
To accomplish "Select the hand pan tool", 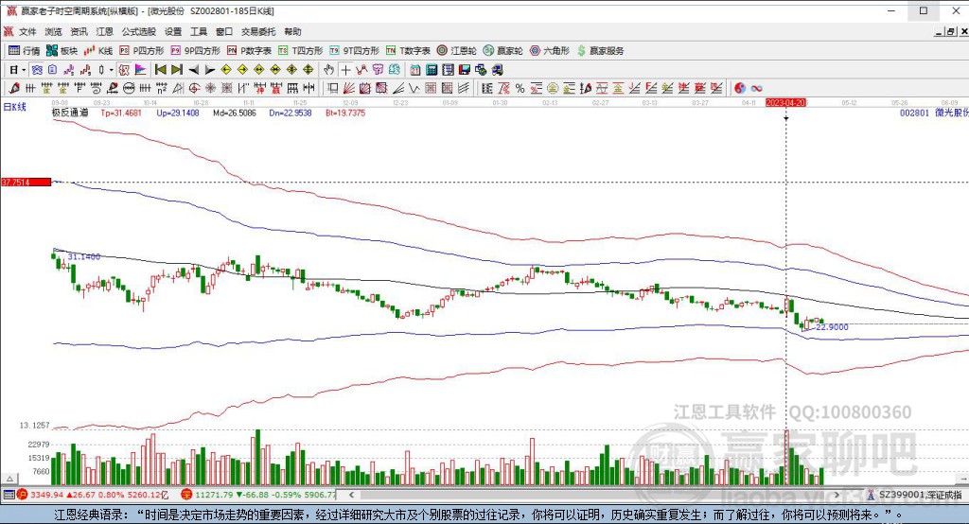I will point(328,70).
